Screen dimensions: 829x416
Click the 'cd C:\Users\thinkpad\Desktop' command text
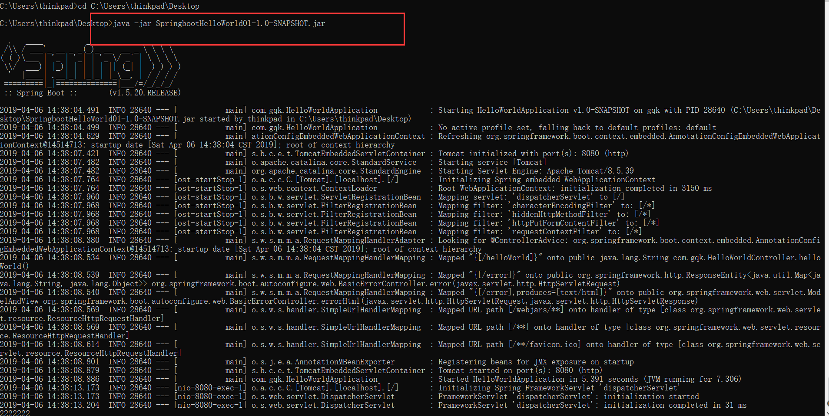coord(138,6)
